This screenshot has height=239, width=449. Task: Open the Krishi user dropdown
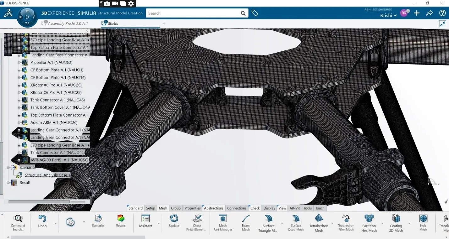click(x=388, y=15)
